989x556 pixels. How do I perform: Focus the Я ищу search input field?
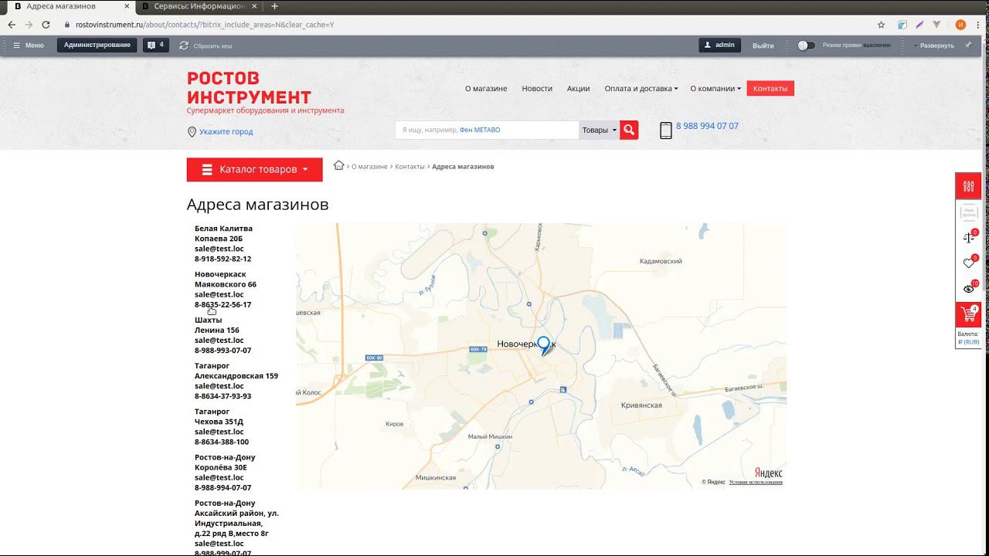pyautogui.click(x=487, y=131)
